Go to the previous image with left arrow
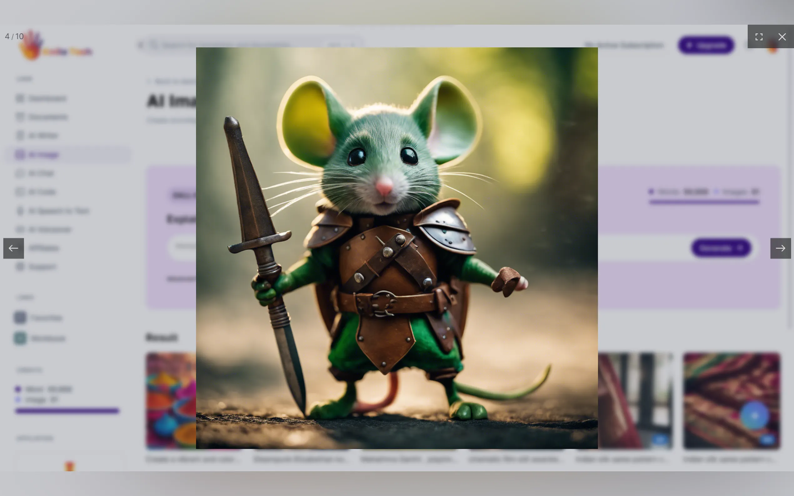794x496 pixels. (13, 248)
